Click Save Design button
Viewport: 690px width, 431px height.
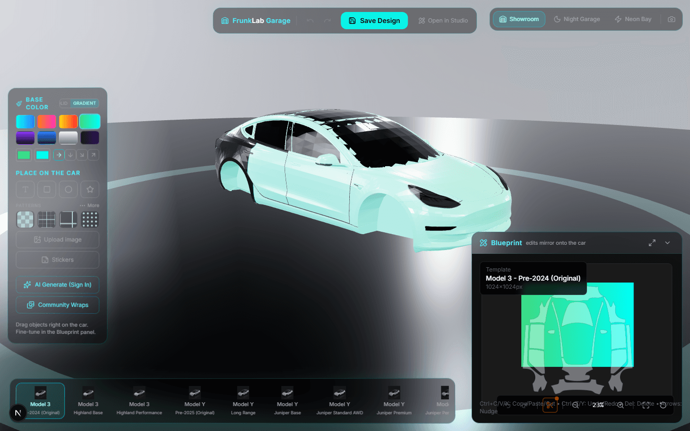click(x=374, y=21)
